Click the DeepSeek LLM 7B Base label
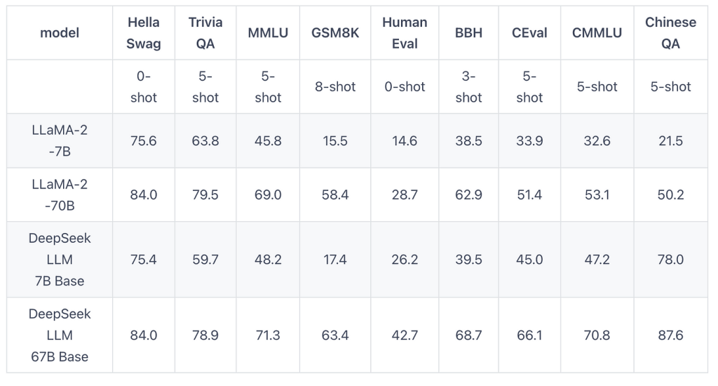 [x=60, y=260]
